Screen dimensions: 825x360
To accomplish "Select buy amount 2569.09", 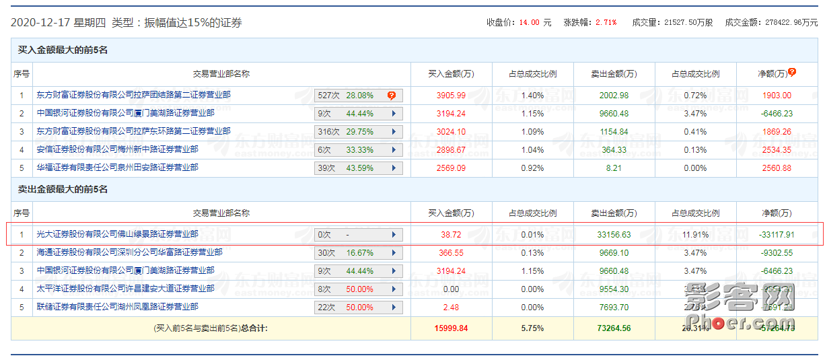I will pyautogui.click(x=451, y=168).
